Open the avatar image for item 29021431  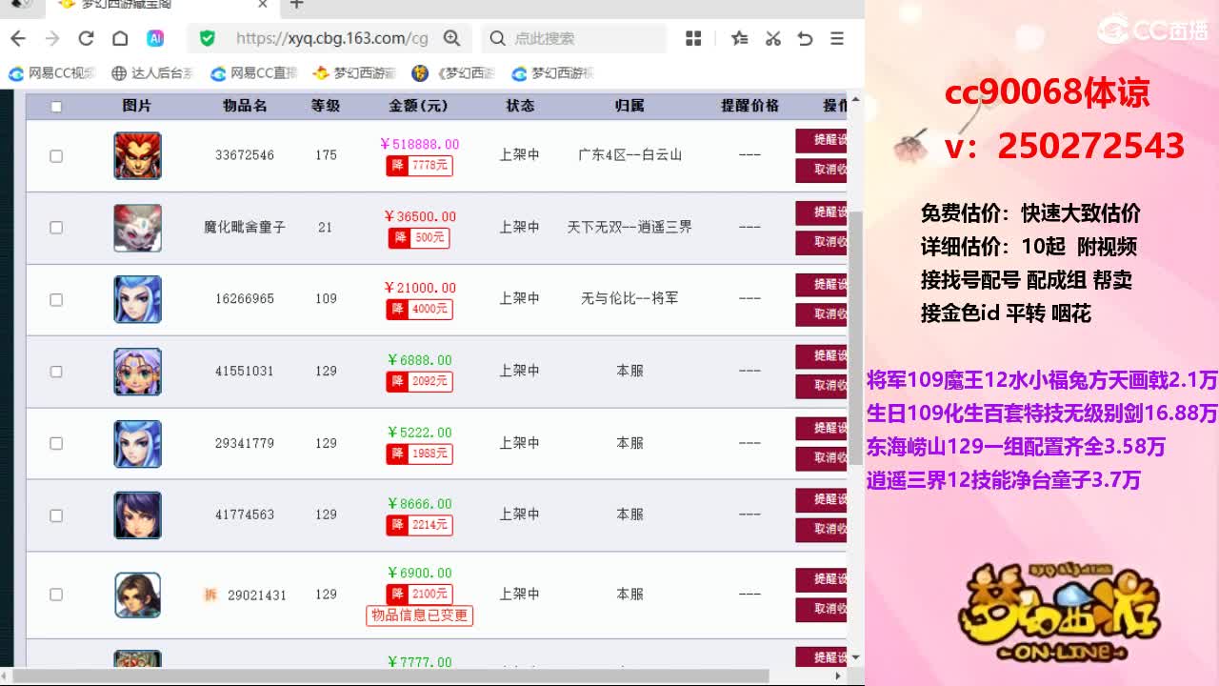[x=138, y=595]
